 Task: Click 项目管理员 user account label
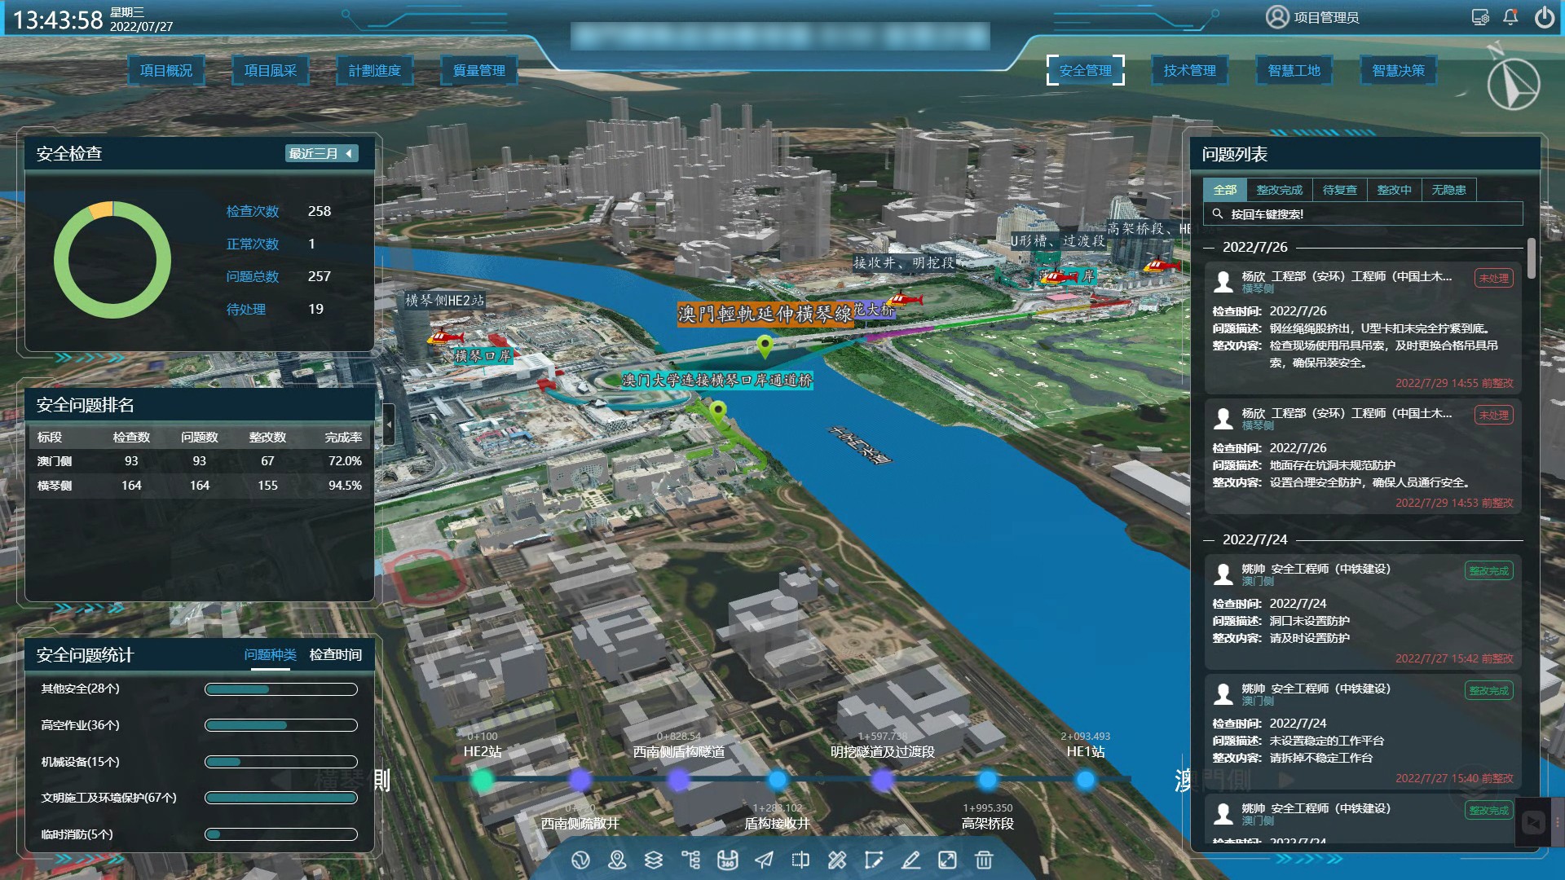click(x=1325, y=17)
